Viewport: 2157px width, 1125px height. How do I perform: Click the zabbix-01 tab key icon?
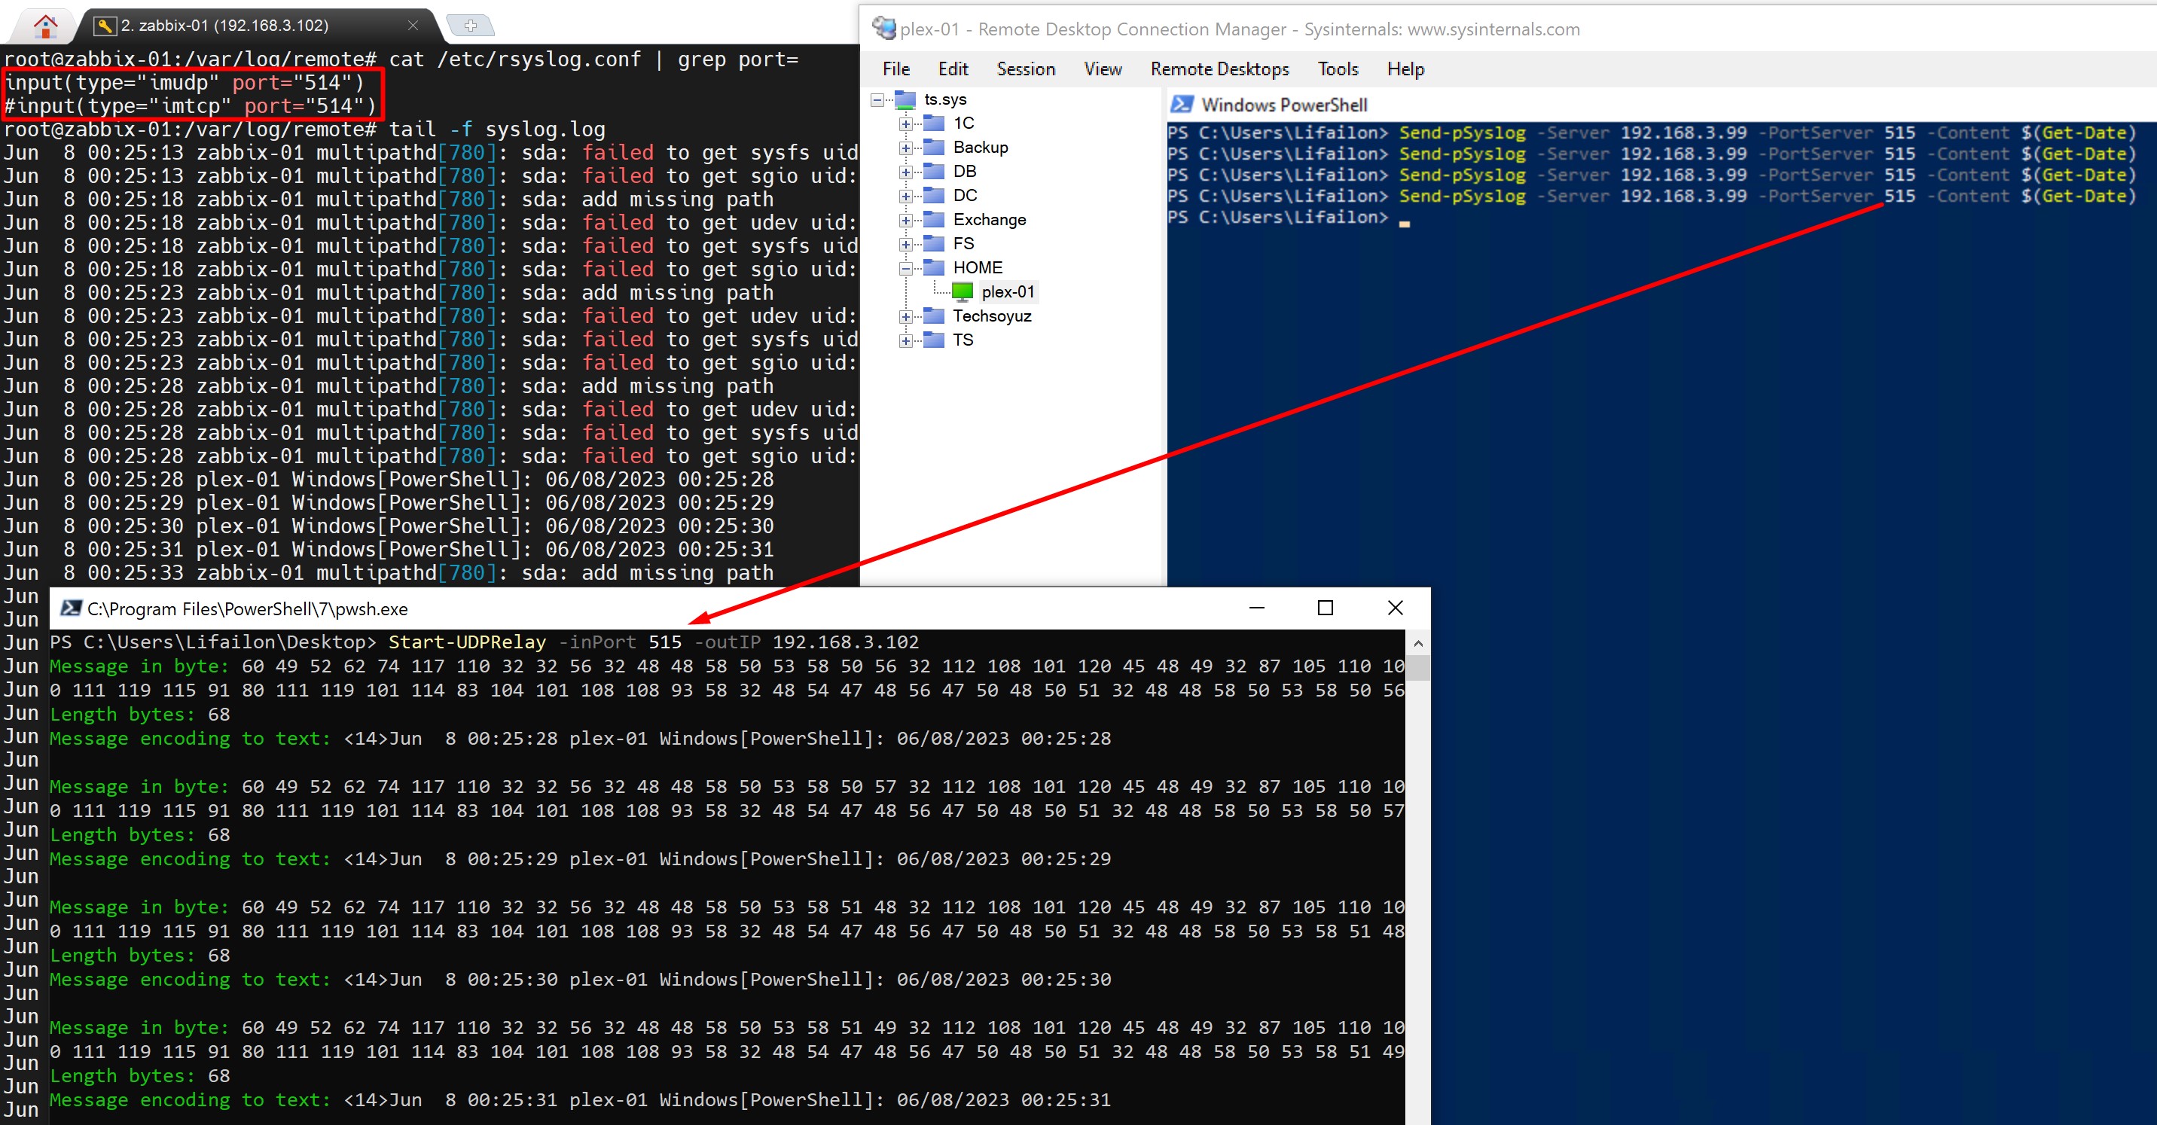[x=104, y=26]
